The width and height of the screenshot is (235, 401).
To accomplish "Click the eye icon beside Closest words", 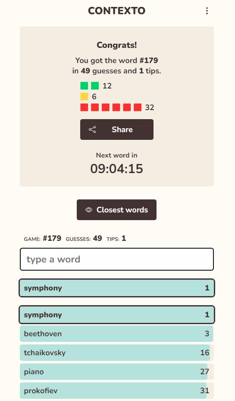I will [x=89, y=210].
